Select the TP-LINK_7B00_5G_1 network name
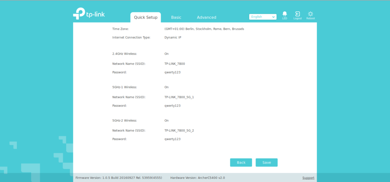This screenshot has width=390, height=182. click(x=179, y=97)
